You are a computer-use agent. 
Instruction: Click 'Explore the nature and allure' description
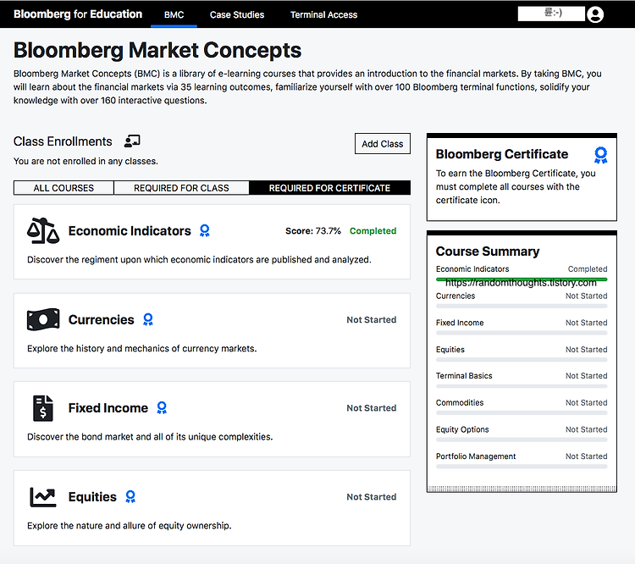[x=130, y=526]
